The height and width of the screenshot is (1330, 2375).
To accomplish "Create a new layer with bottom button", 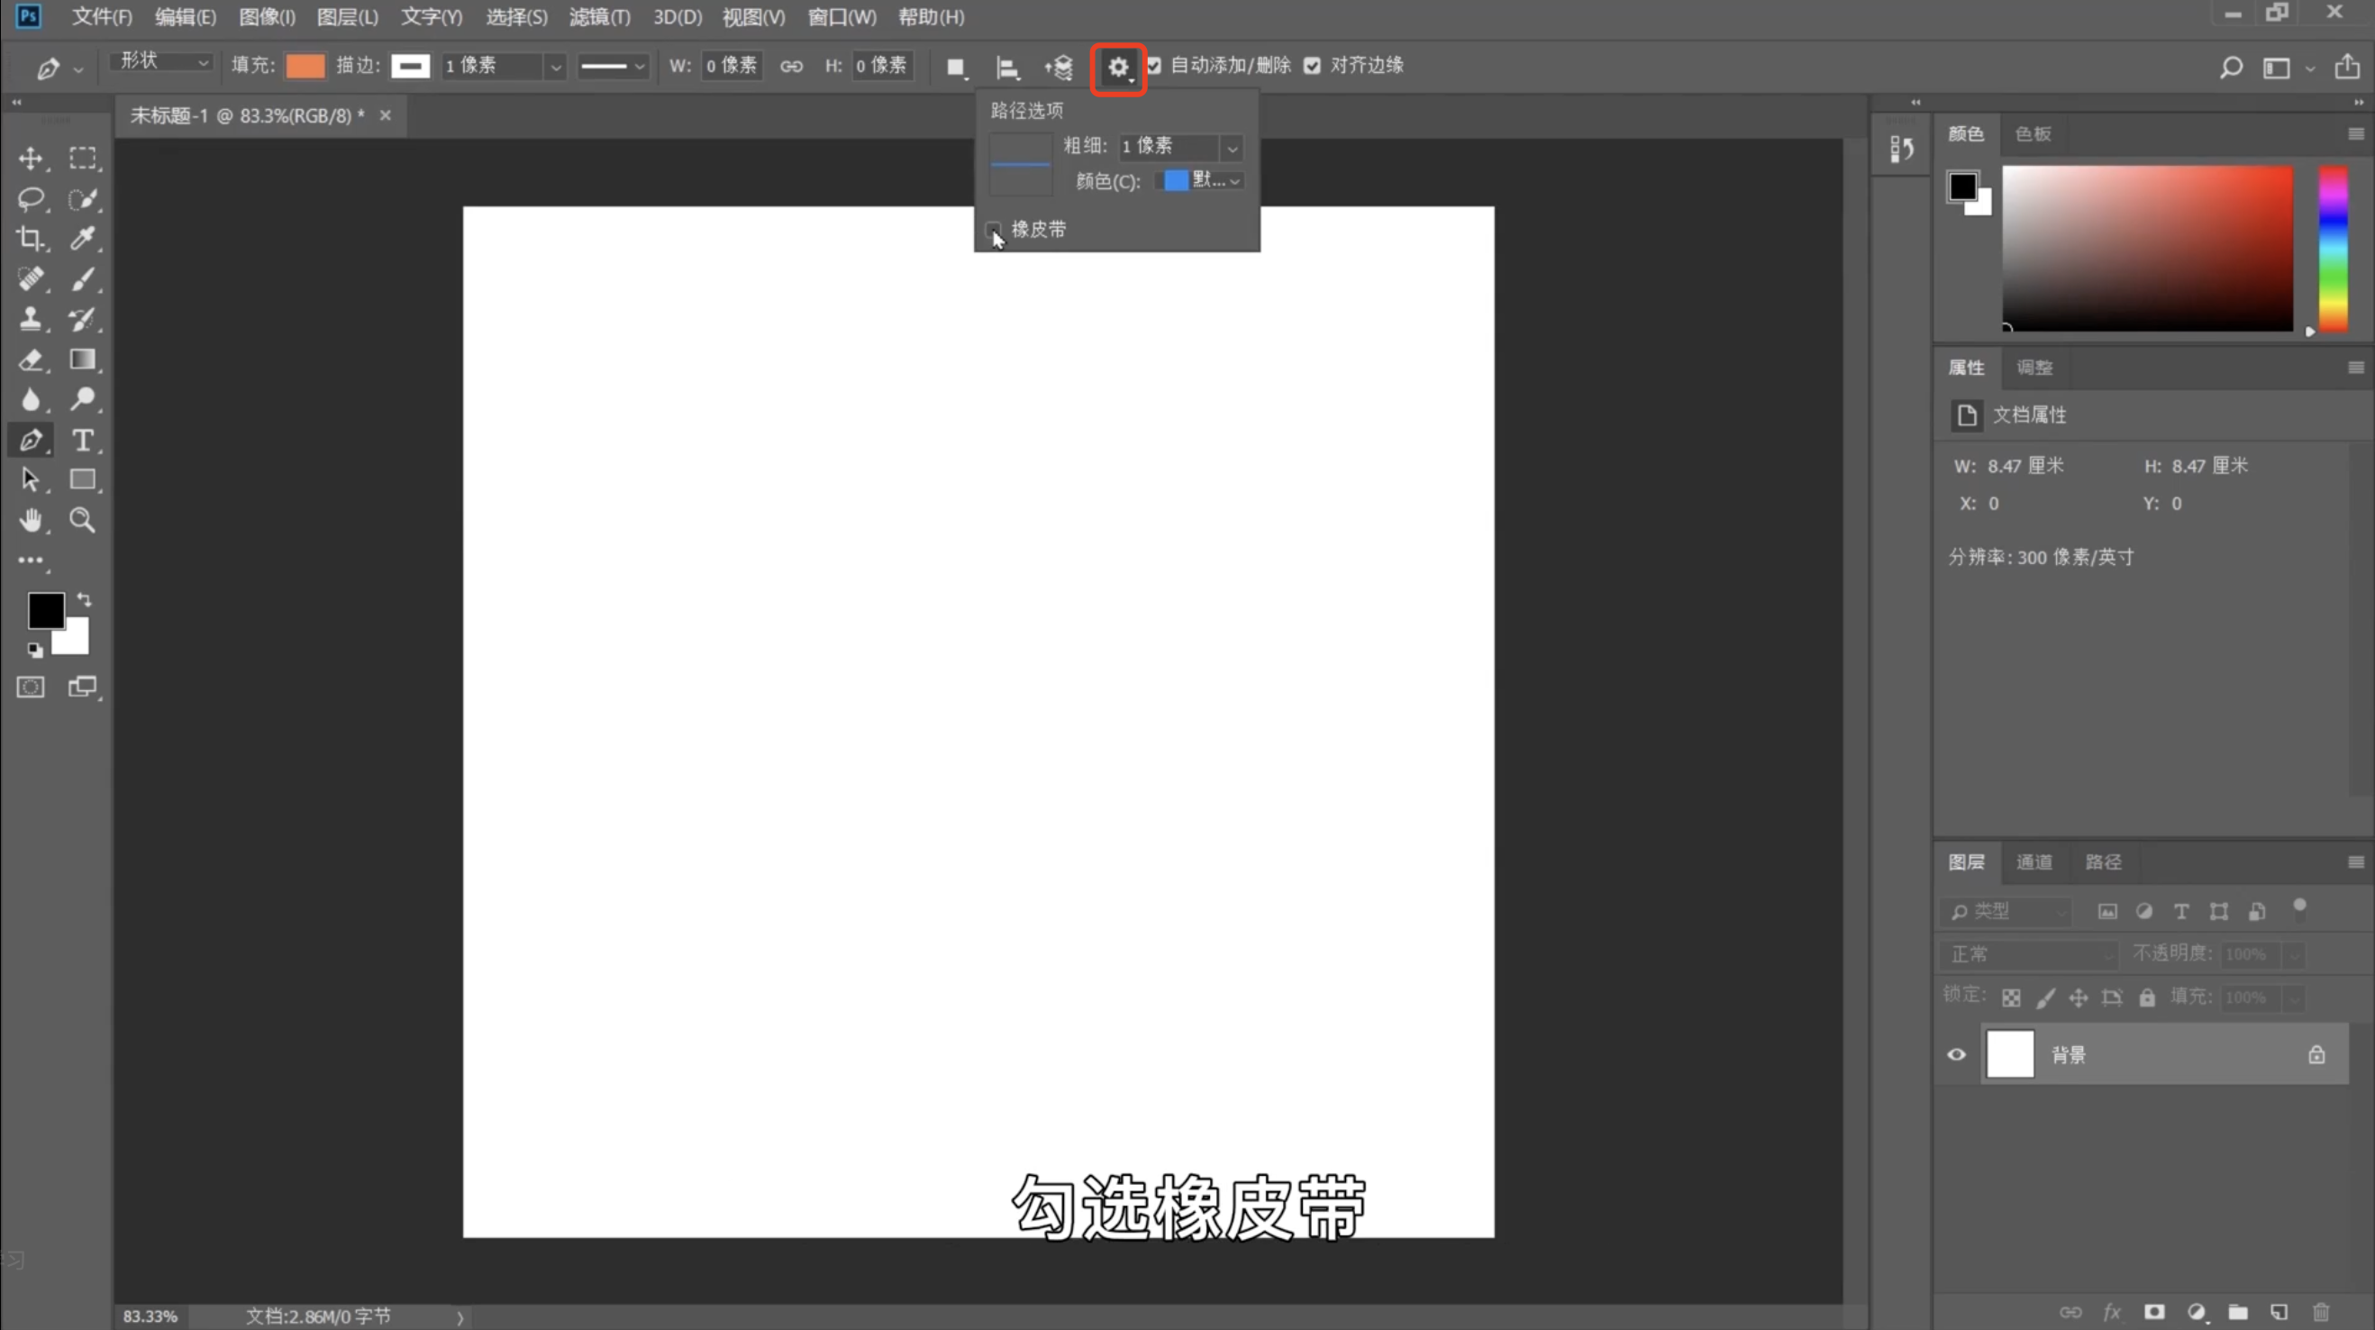I will click(x=2279, y=1312).
